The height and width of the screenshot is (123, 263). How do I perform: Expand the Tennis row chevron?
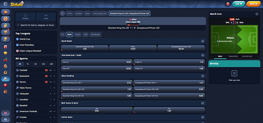54,82
